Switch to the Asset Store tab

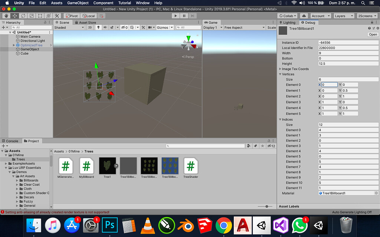coord(85,22)
